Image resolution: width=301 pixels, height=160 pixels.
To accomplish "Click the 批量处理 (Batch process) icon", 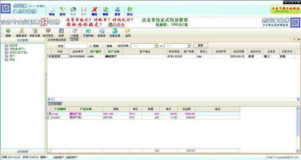I will (x=115, y=33).
